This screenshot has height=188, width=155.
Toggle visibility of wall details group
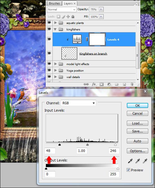tap(49, 77)
